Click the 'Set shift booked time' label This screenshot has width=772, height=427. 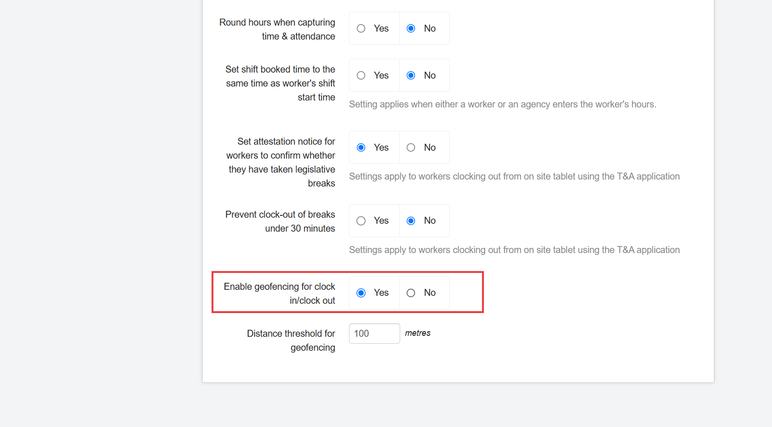tap(280, 83)
